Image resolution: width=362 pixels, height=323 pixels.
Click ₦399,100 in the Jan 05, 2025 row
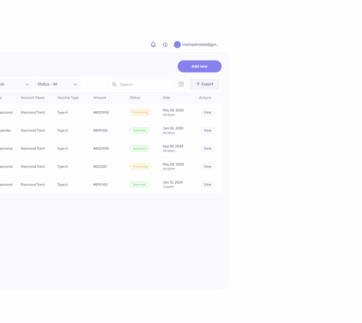[100, 131]
